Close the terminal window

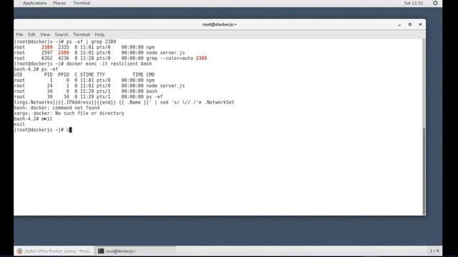(420, 24)
